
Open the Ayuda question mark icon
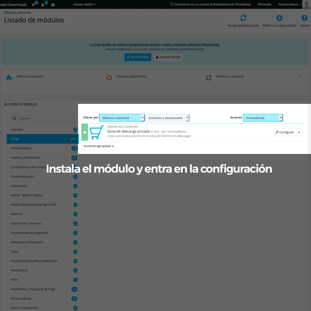304,18
